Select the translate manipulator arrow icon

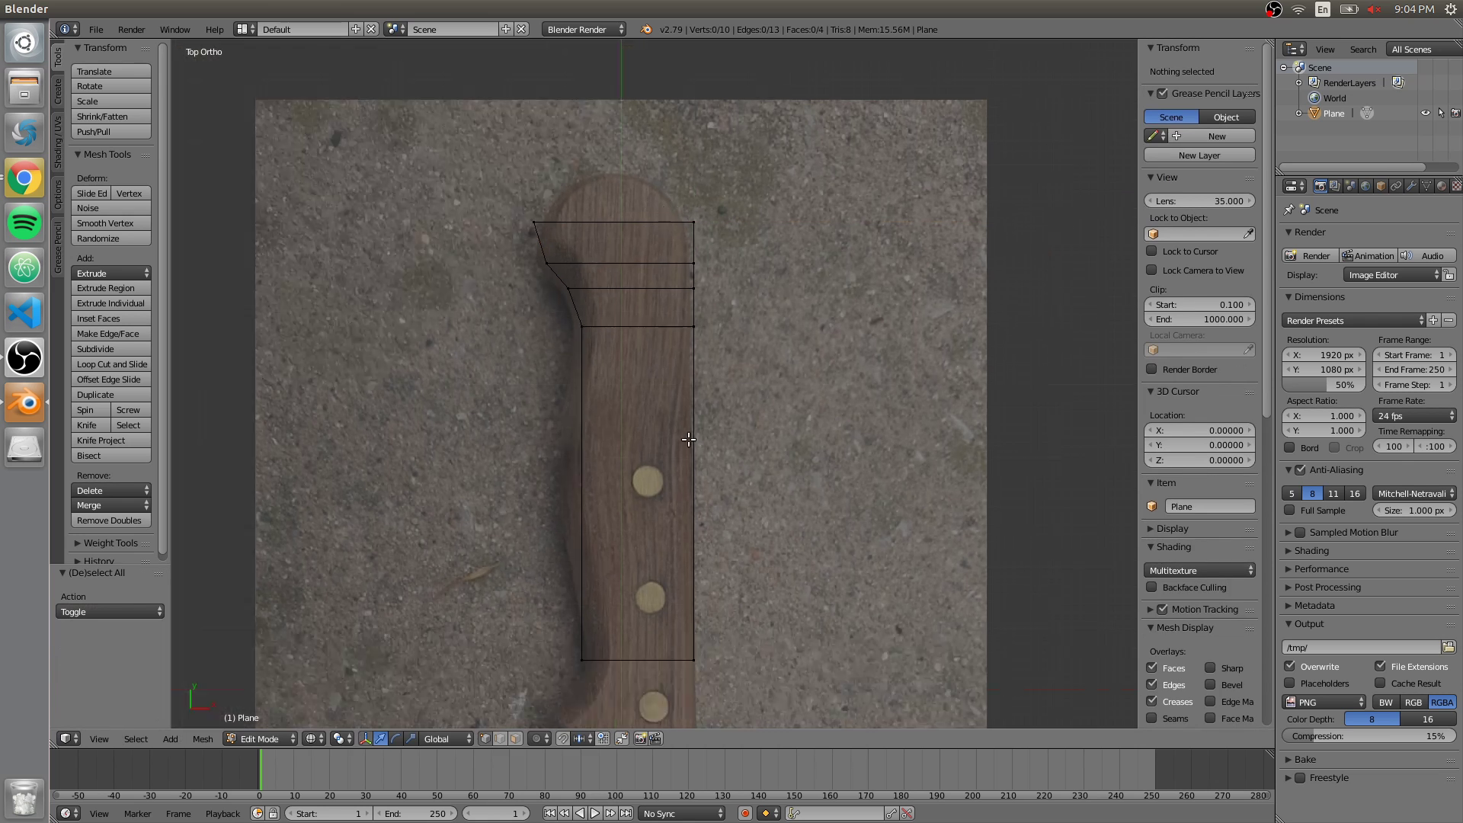(x=380, y=738)
